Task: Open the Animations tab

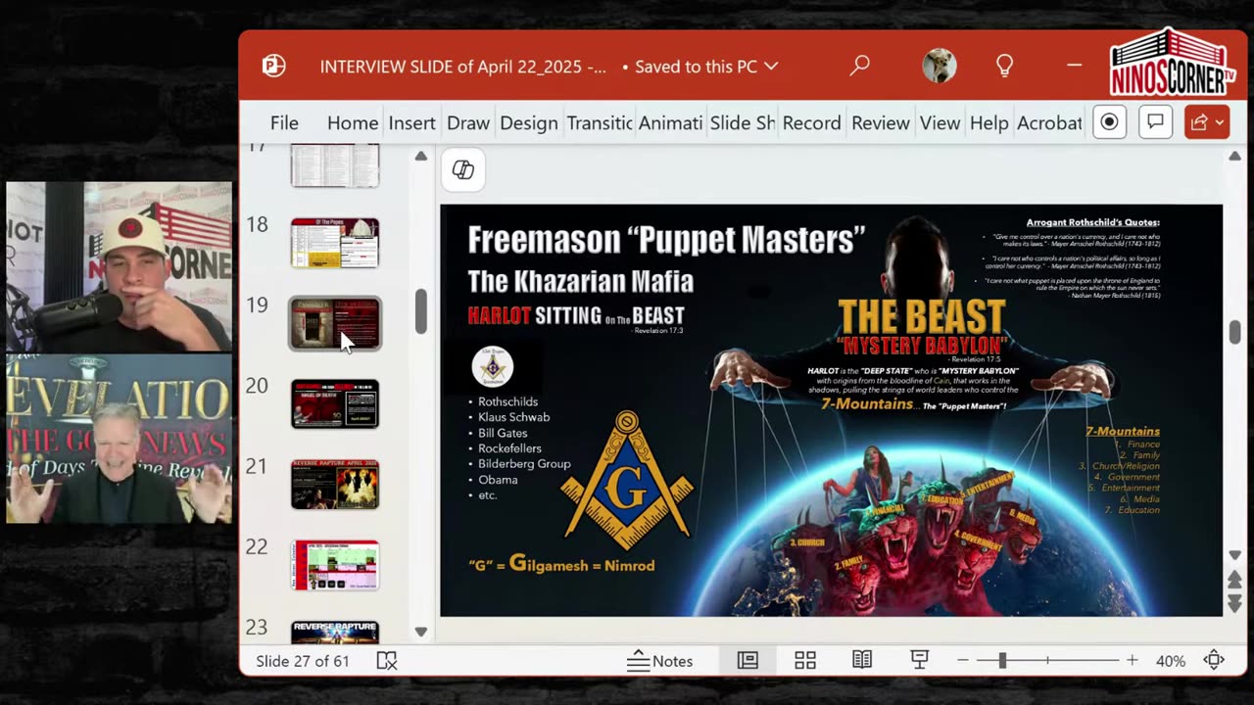Action: pos(670,122)
